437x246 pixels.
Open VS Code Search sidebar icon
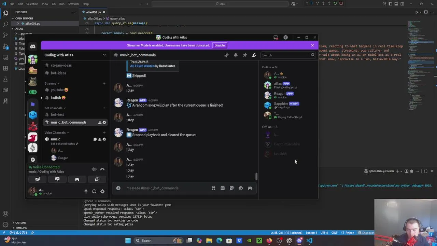coord(5,25)
